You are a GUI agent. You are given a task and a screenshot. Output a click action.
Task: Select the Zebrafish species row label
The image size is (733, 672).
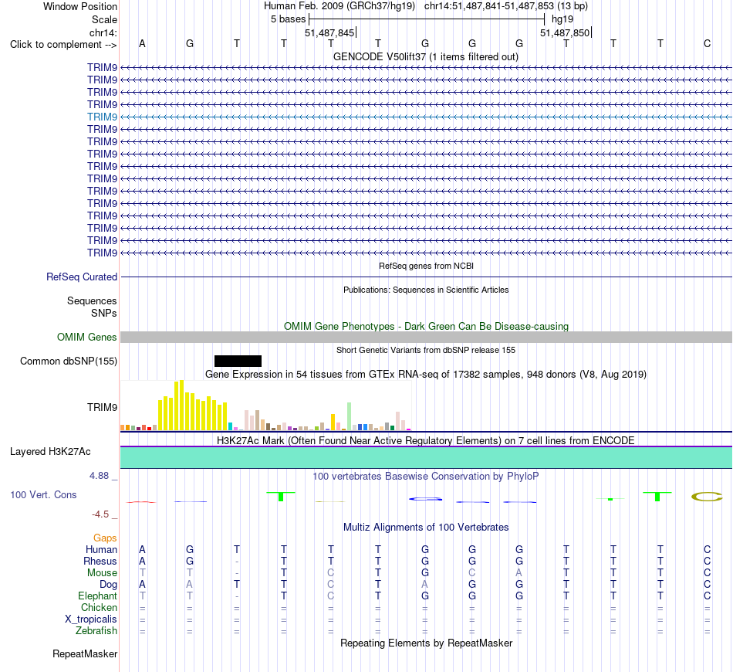tap(96, 631)
